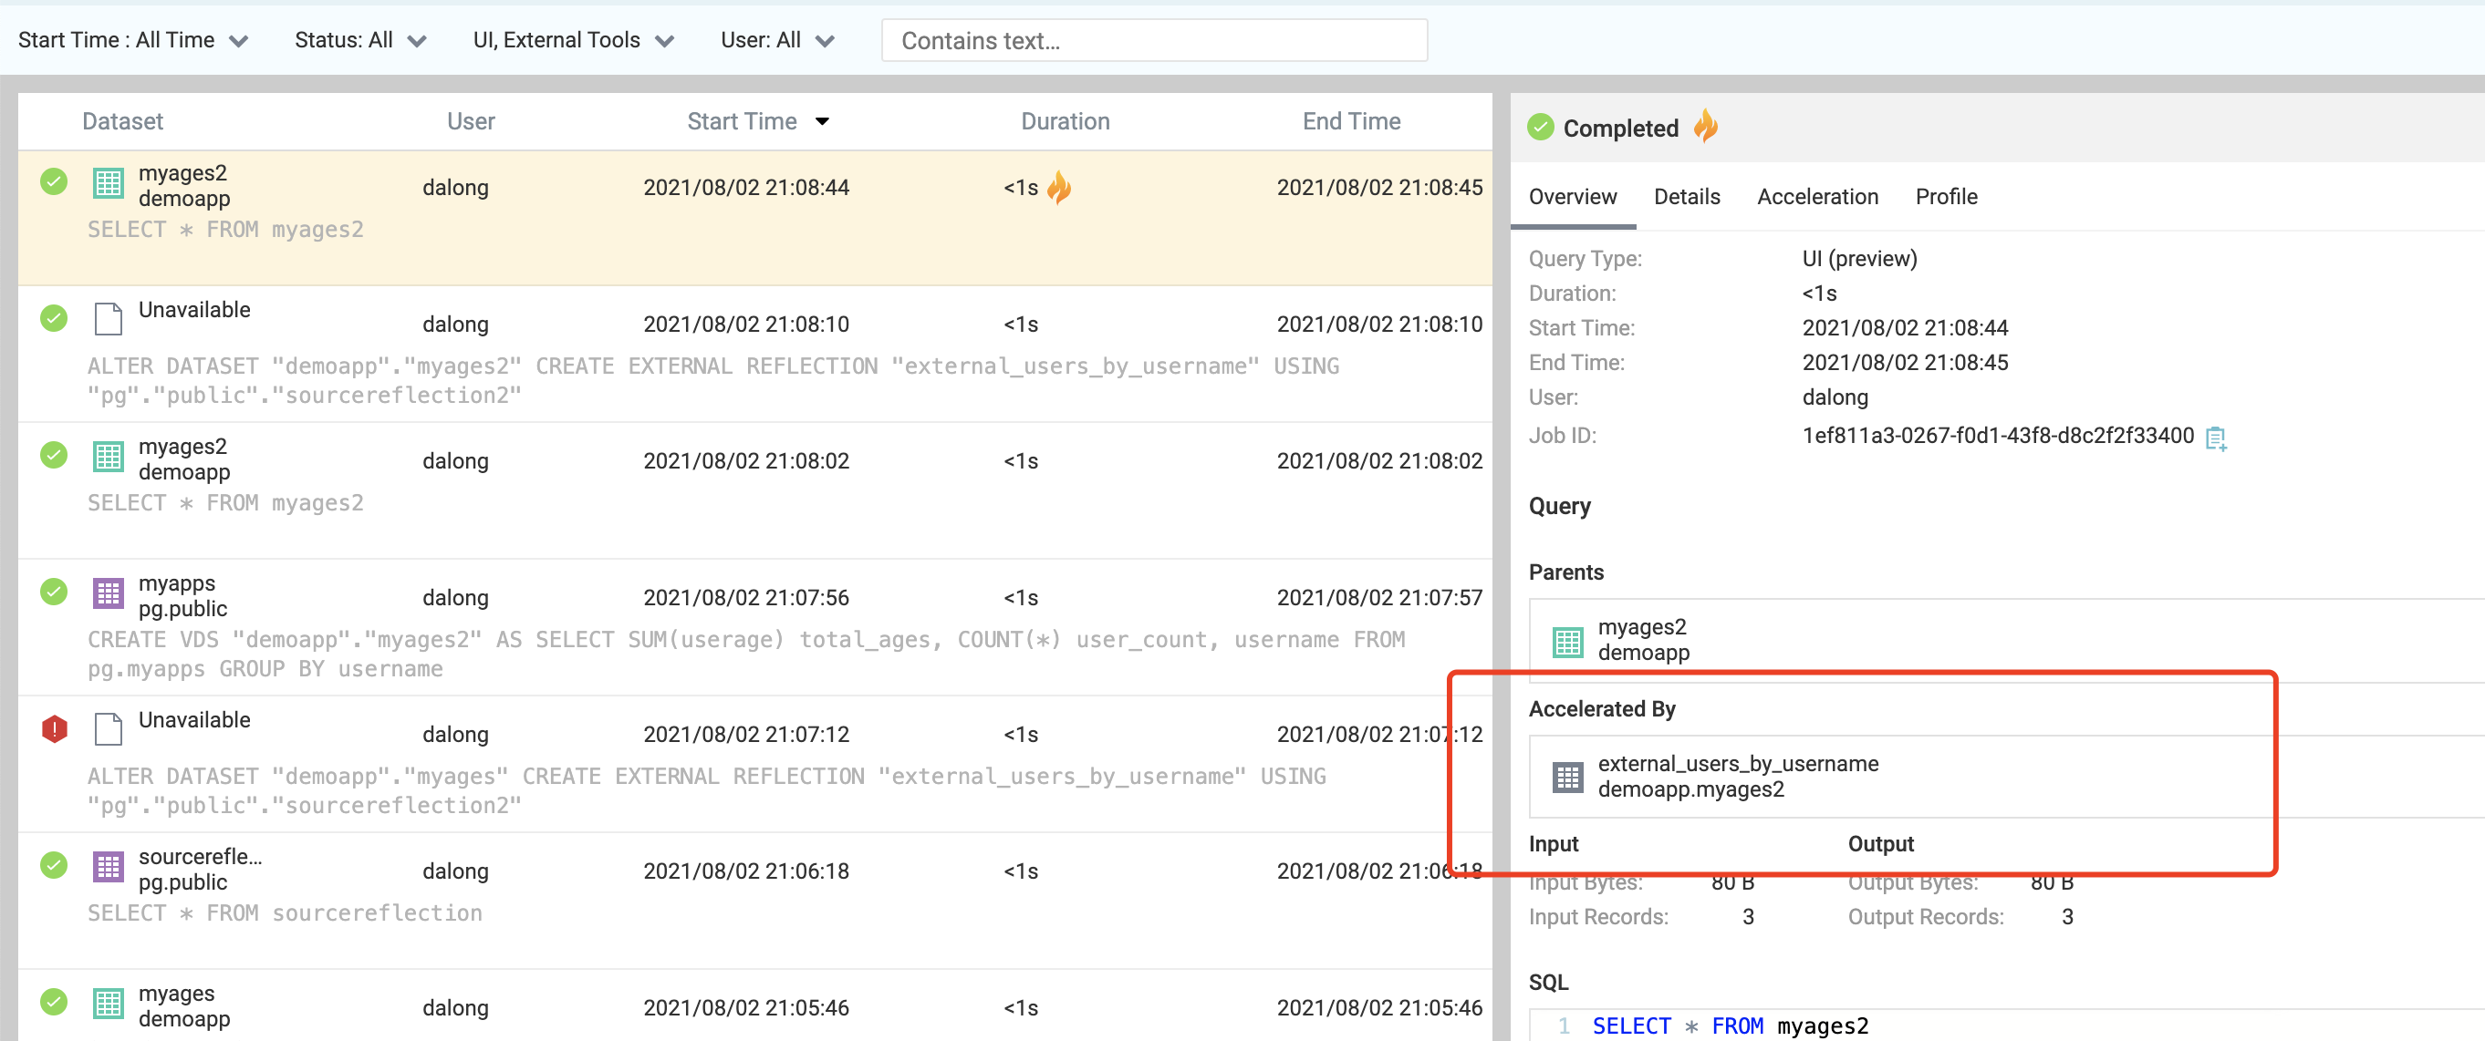
Task: Open the Status: All filter dropdown
Action: click(x=359, y=40)
